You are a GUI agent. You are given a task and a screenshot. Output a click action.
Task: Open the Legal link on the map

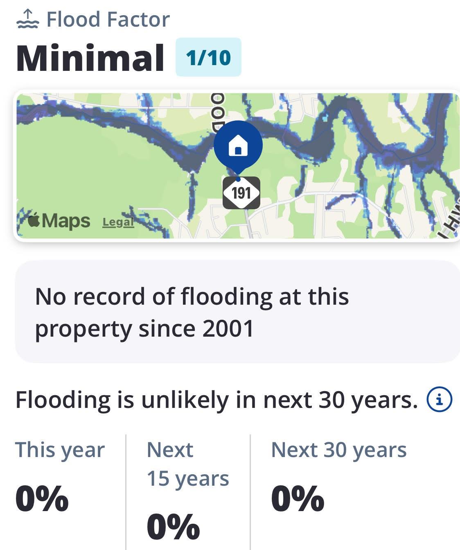pyautogui.click(x=118, y=222)
